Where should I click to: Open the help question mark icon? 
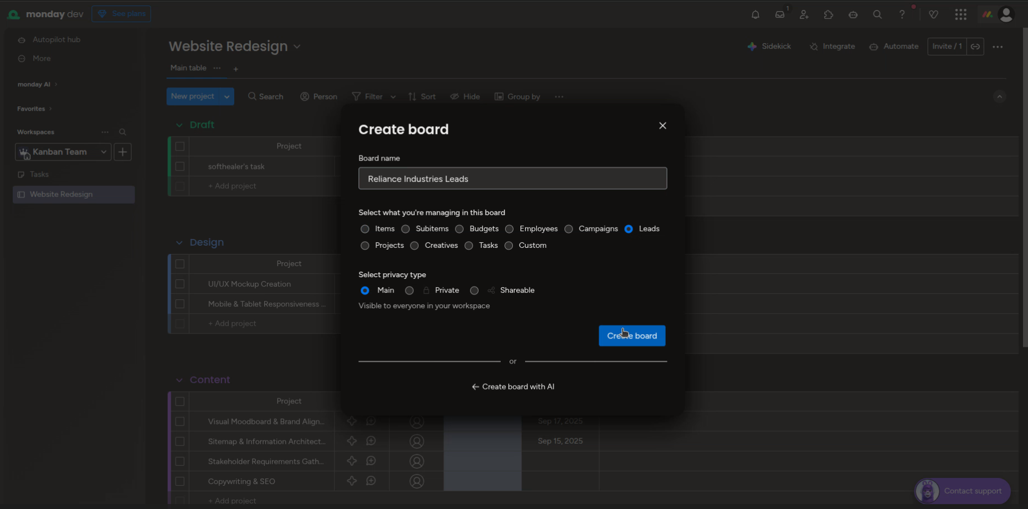pos(902,14)
